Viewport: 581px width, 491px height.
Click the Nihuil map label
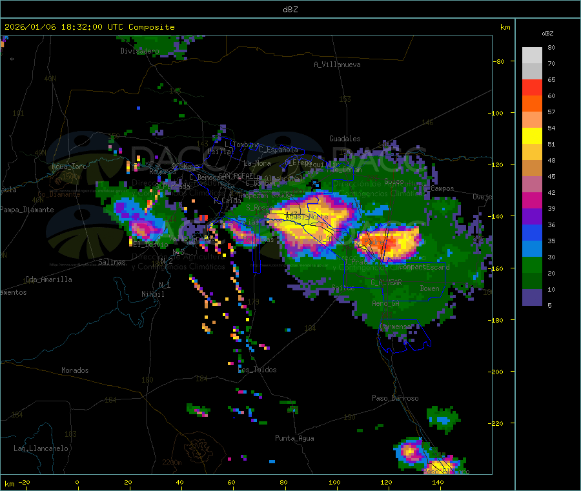point(152,294)
